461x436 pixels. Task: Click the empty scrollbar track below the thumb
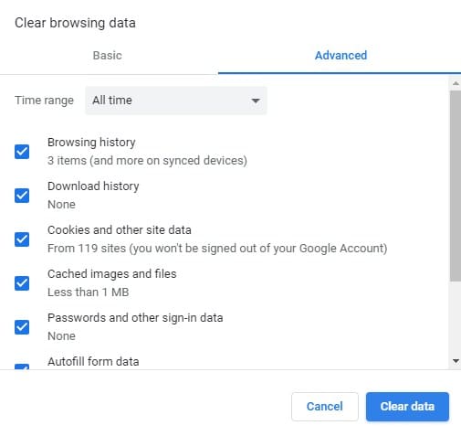(x=456, y=318)
